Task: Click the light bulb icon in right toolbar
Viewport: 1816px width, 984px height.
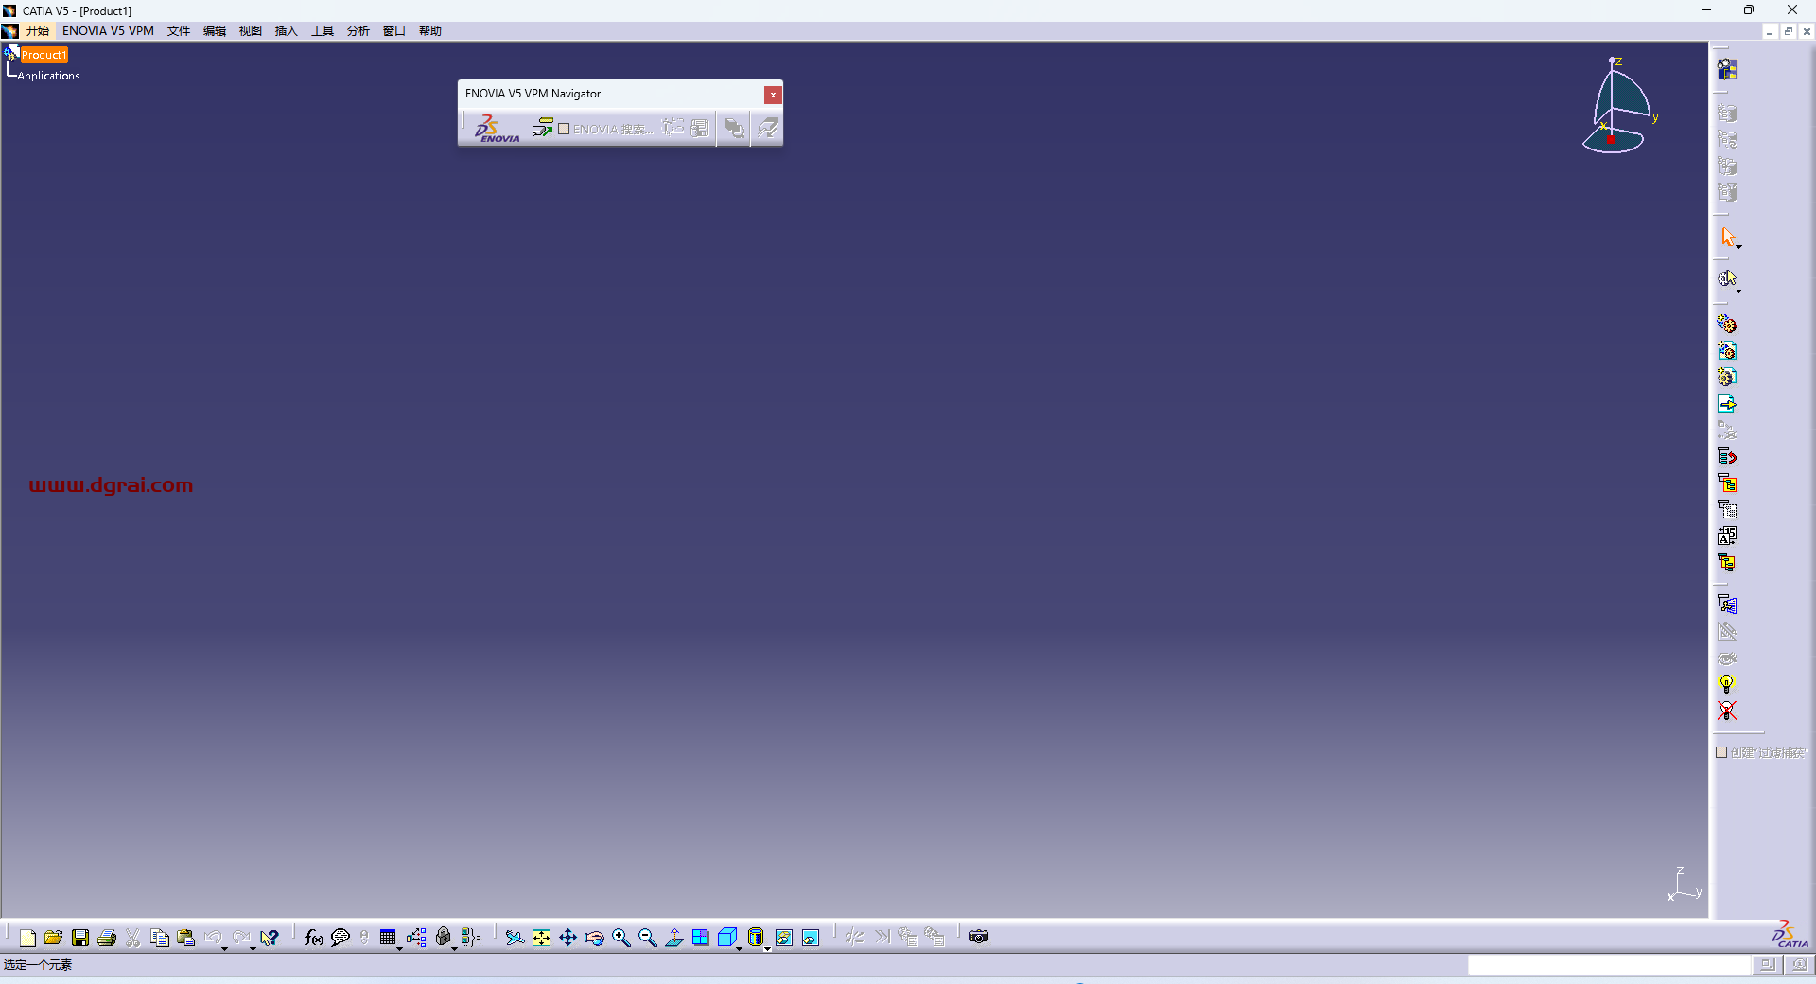Action: point(1727,684)
